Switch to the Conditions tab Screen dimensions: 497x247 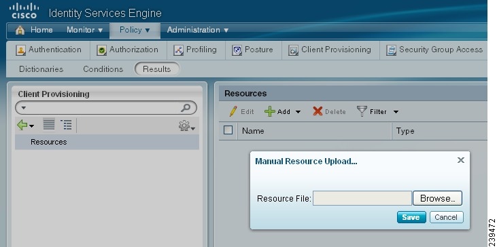click(x=103, y=69)
